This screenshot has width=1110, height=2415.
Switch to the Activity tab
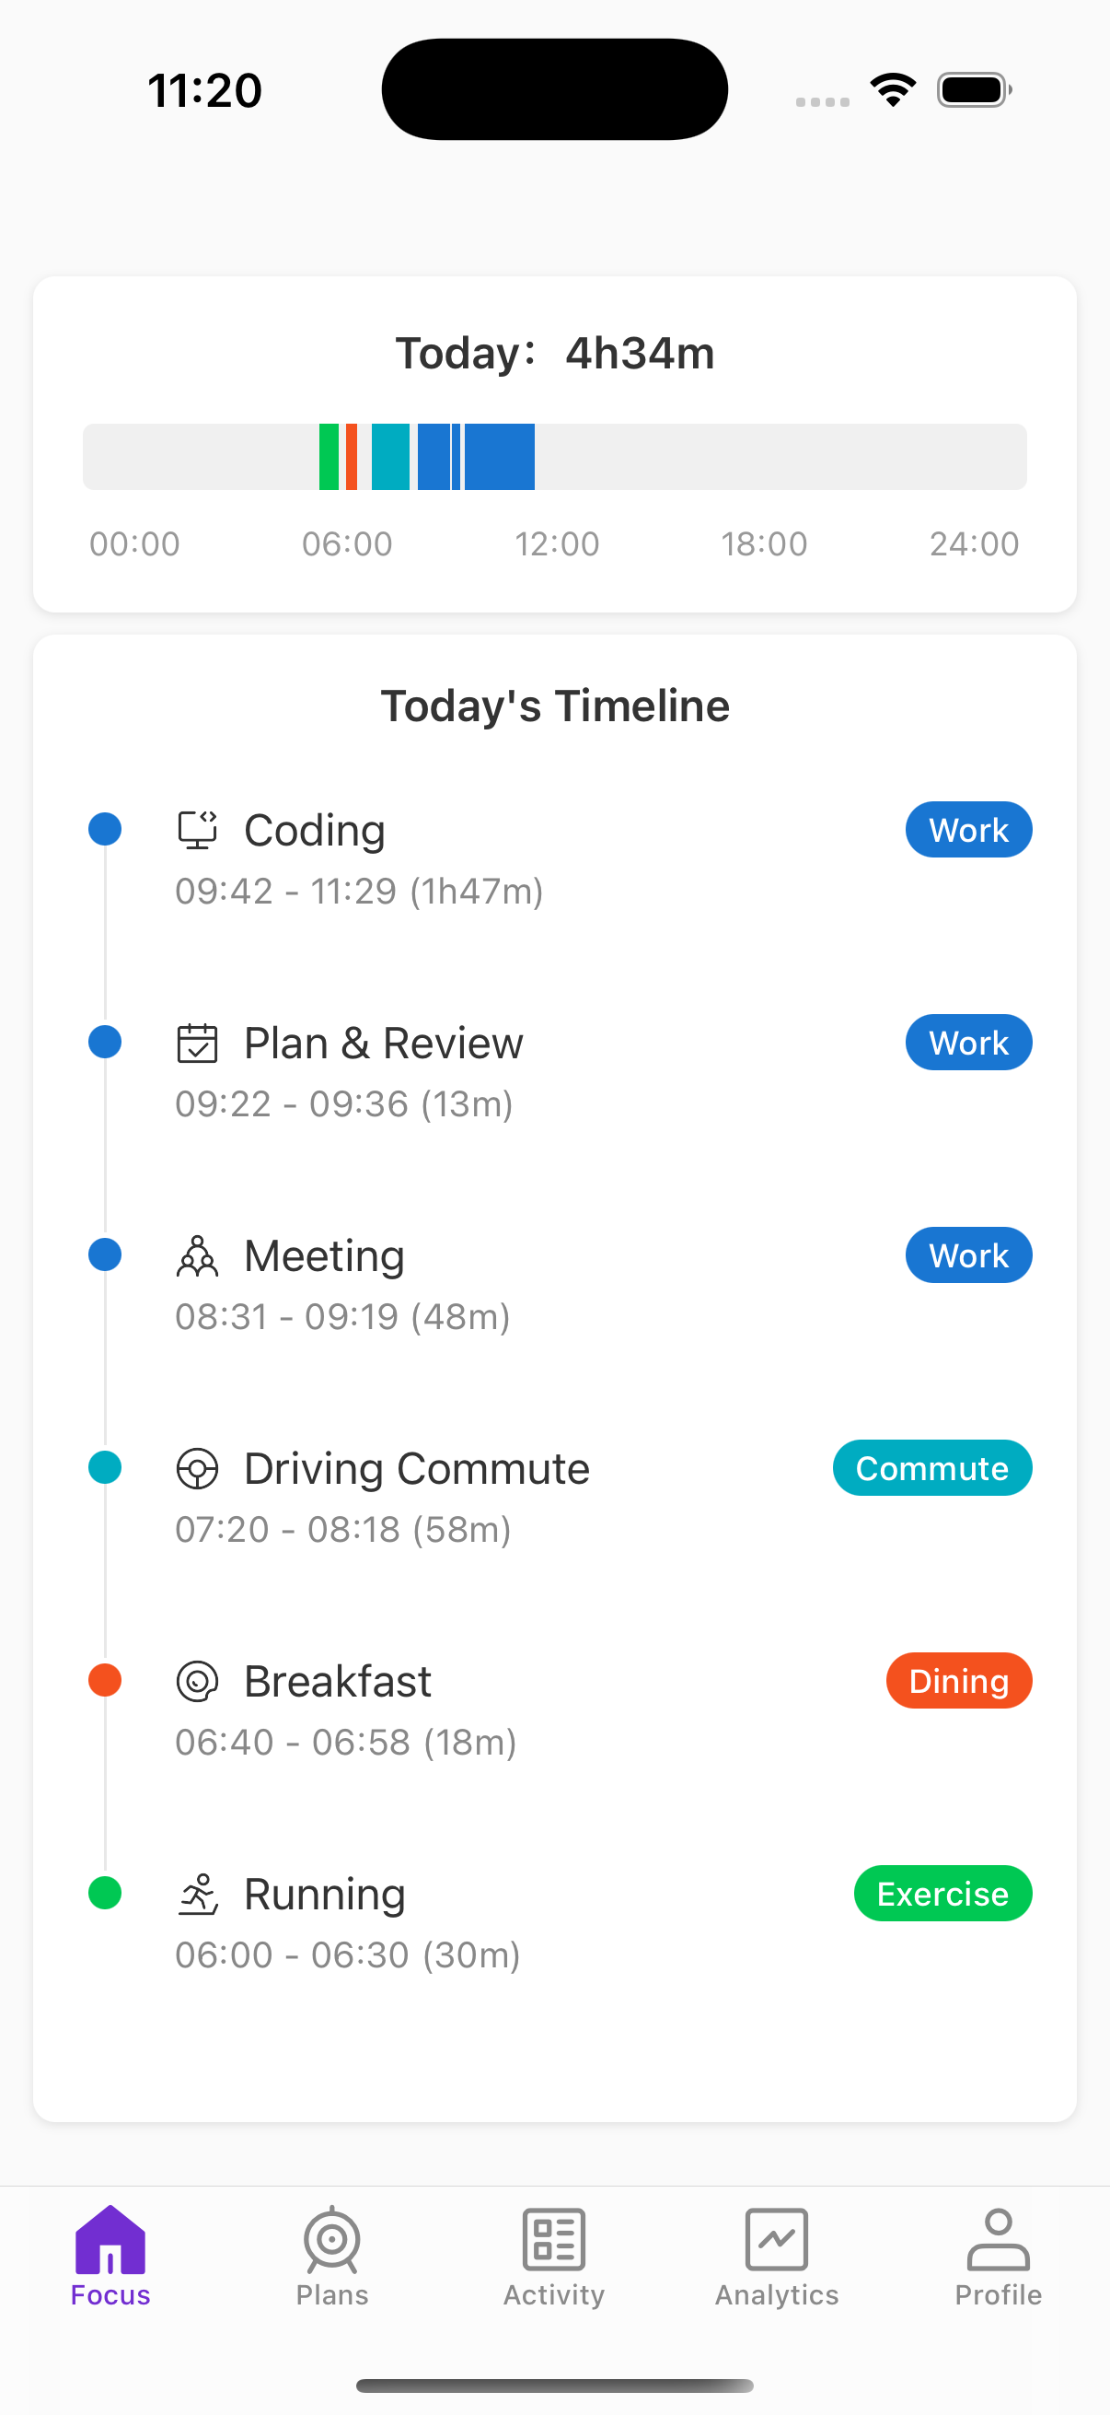(553, 2257)
